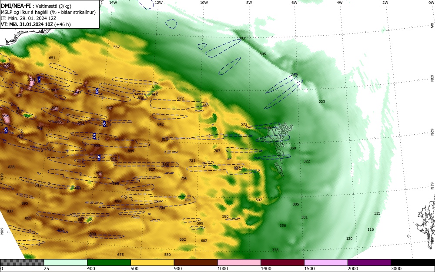
Task: Click the '289' map value
Action: (x=294, y=75)
